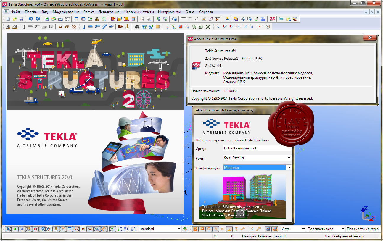This screenshot has width=383, height=241.
Task: Select the weld creation tool
Action: click(x=127, y=27)
